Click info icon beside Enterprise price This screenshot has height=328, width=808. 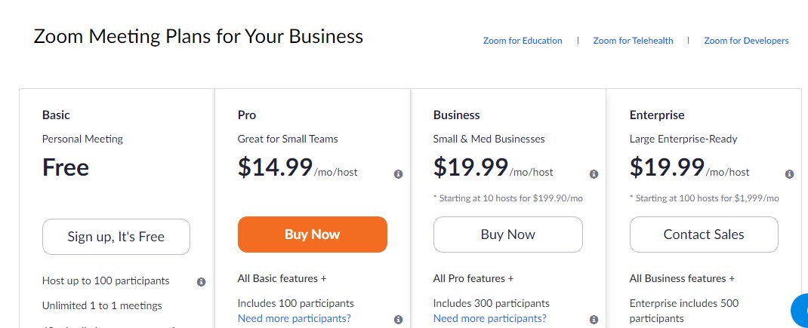coord(789,174)
